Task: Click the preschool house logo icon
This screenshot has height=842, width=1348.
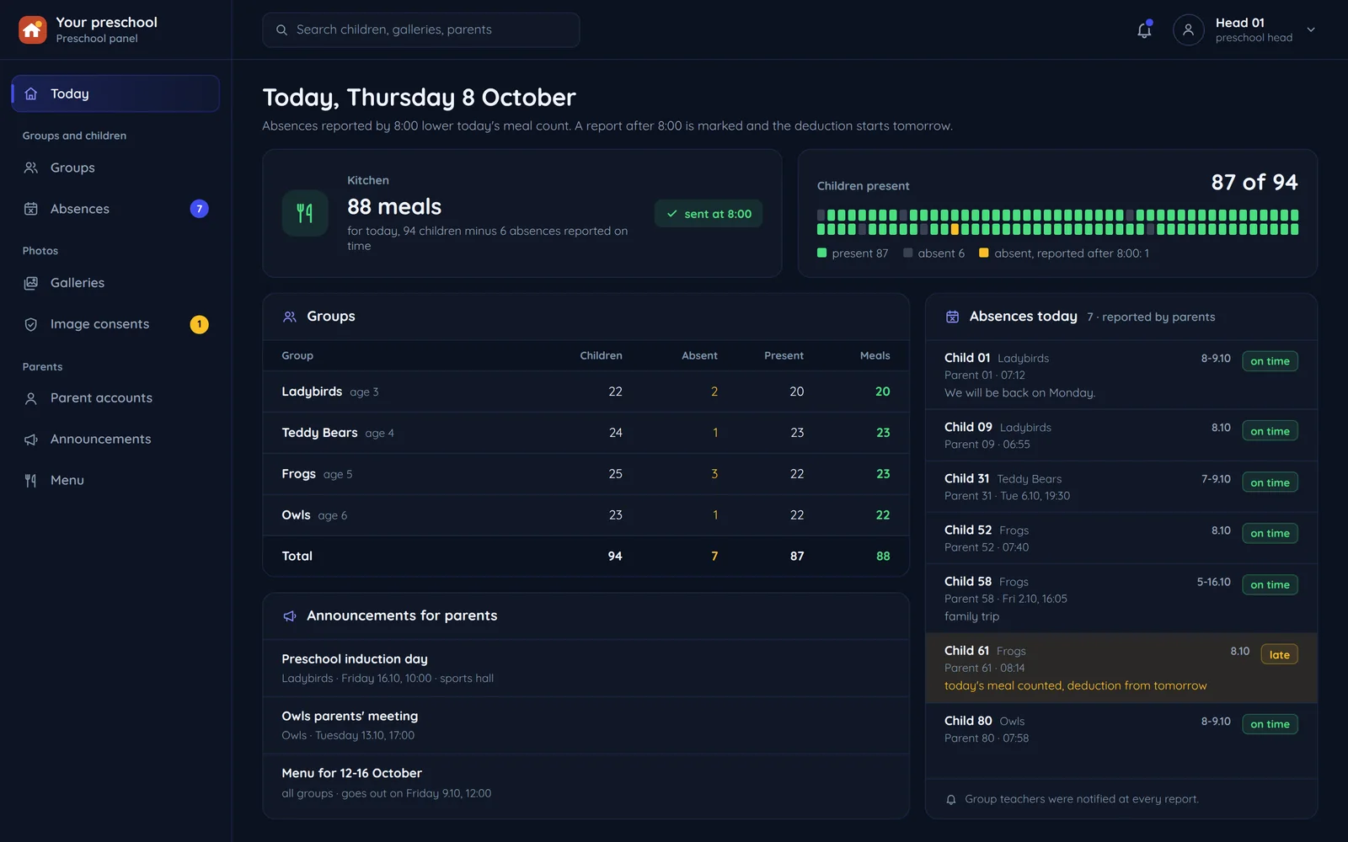Action: (x=33, y=29)
